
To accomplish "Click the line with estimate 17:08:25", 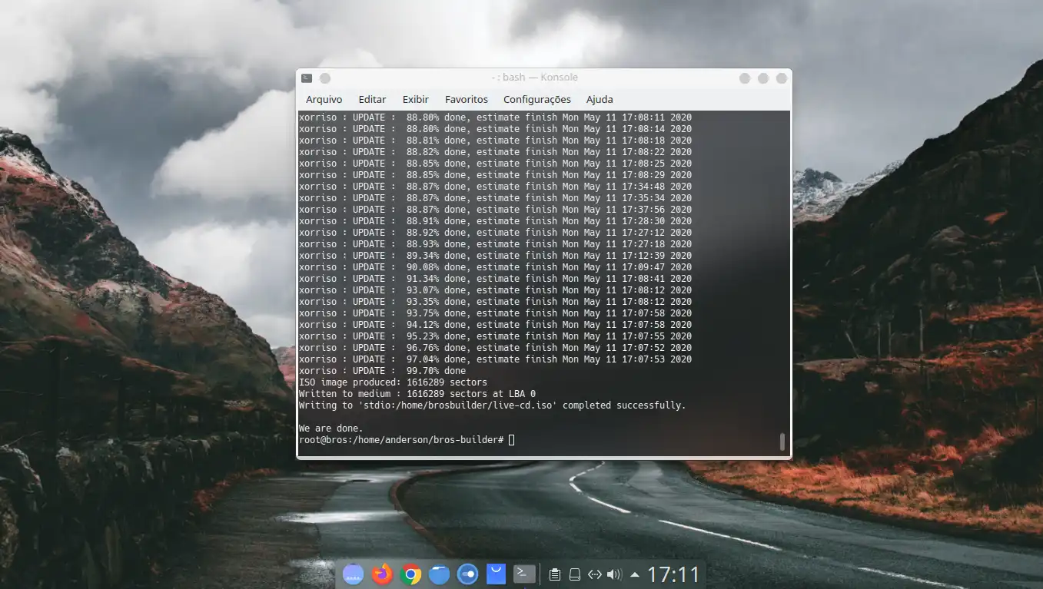I will [495, 164].
